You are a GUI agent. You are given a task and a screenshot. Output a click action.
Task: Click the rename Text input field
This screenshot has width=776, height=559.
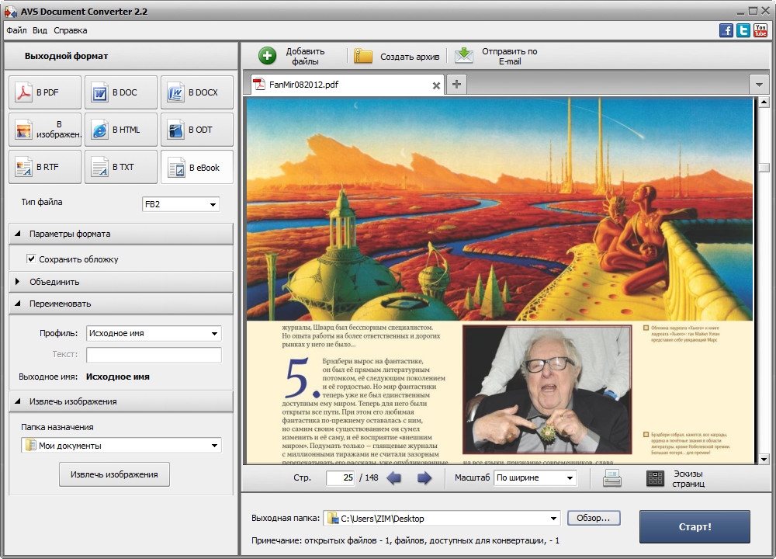[x=154, y=355]
